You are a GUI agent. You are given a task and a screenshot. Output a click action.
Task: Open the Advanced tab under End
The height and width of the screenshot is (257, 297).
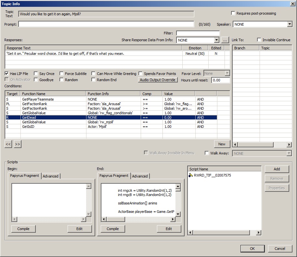pos(140,176)
